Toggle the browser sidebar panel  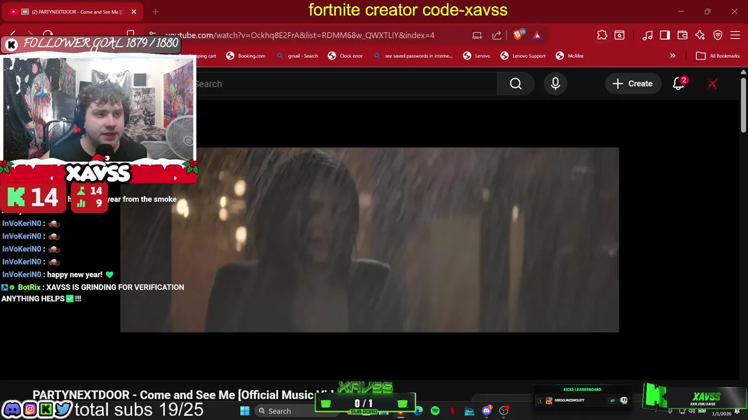tap(665, 35)
